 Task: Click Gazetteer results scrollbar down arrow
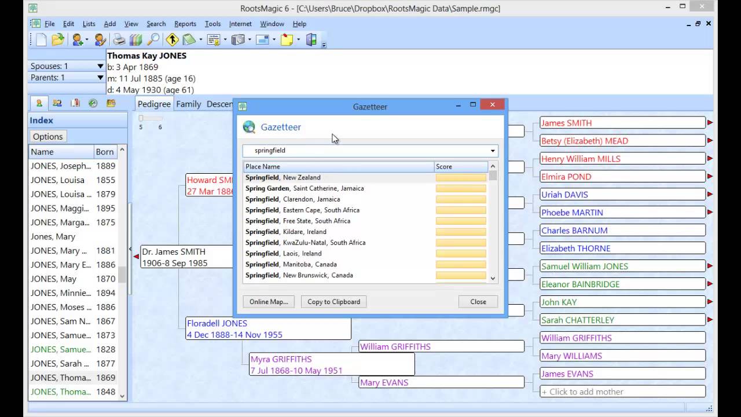point(493,279)
